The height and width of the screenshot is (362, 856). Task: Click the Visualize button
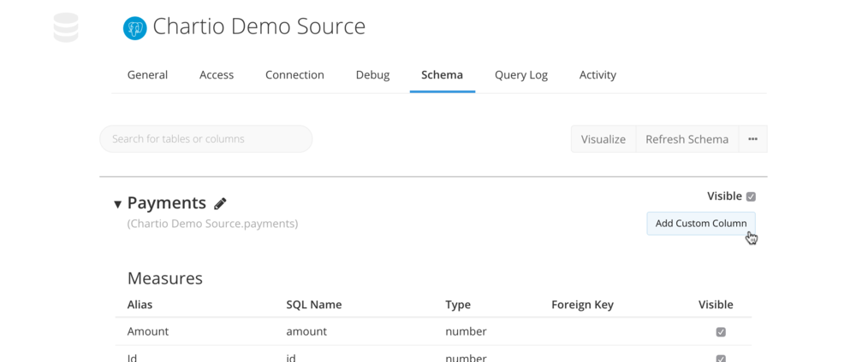603,139
